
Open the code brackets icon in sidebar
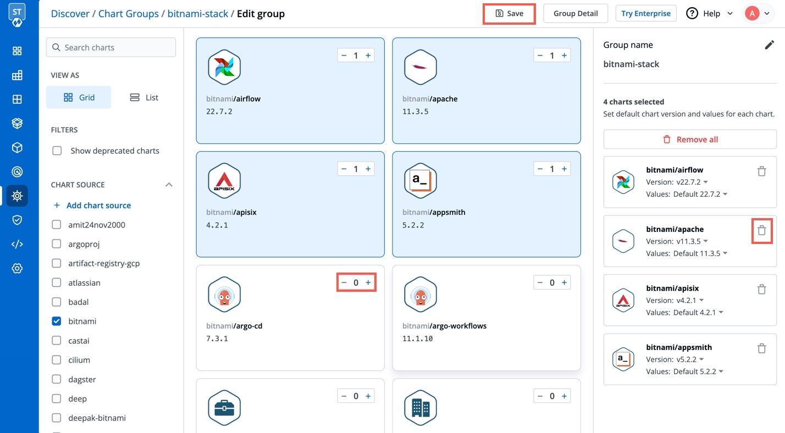[17, 244]
